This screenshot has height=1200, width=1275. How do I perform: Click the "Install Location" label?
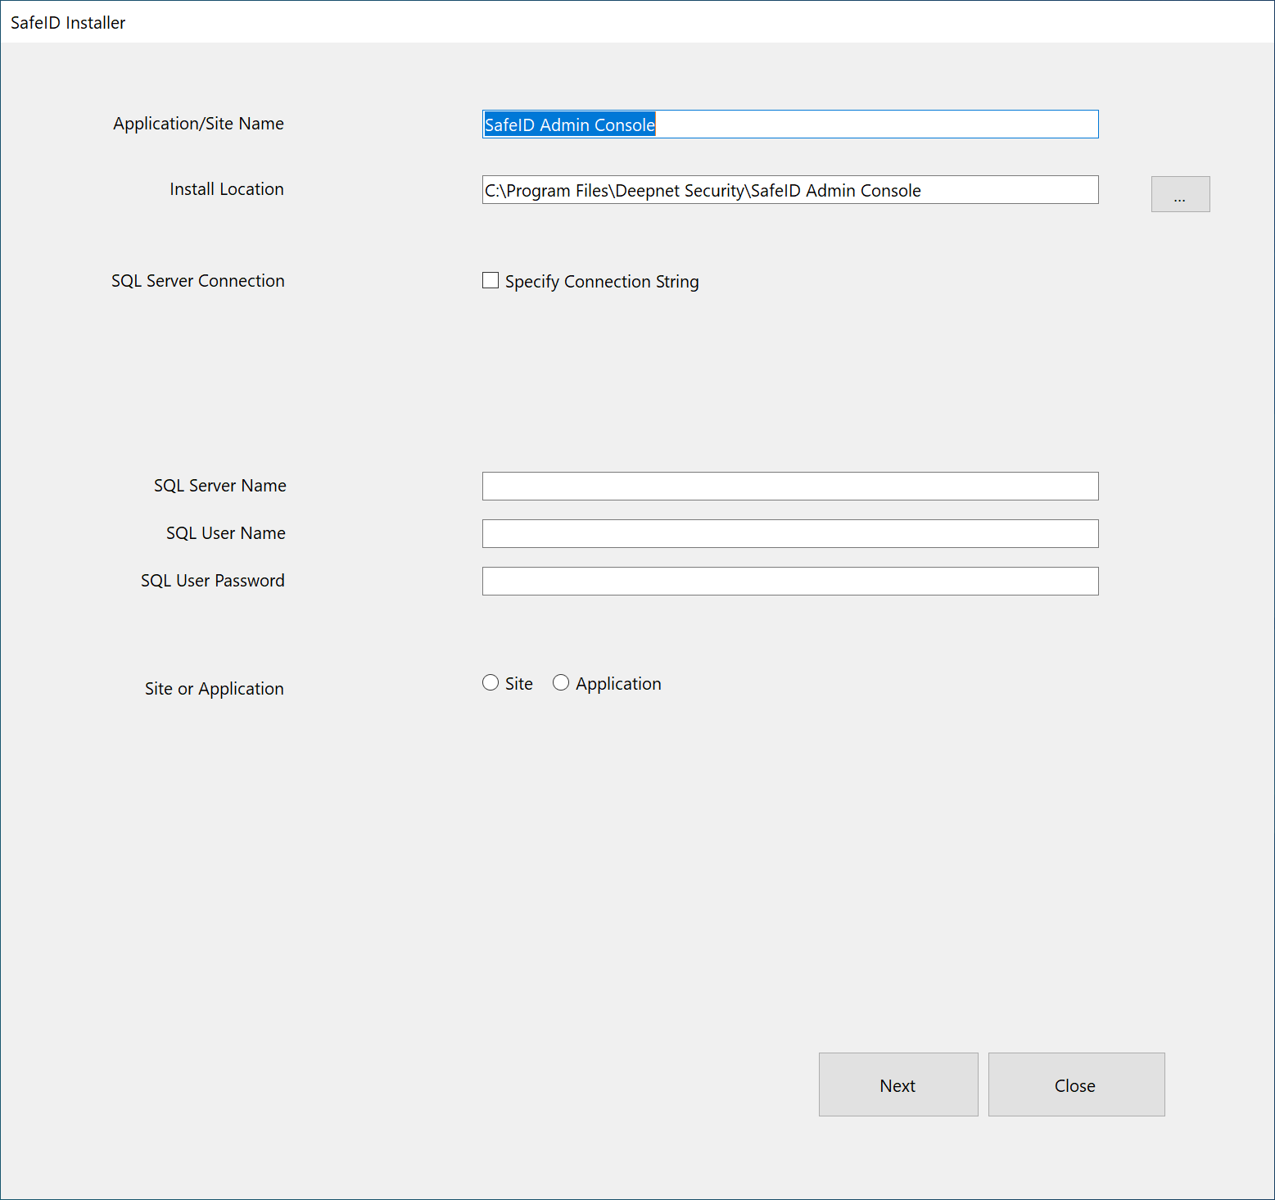pos(226,189)
